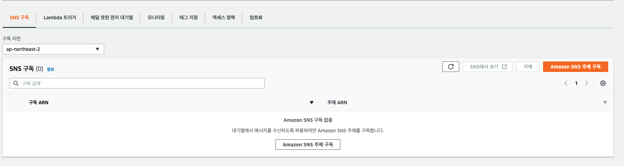The width and height of the screenshot is (624, 166).
Task: Open the 태그 지정 tab
Action: [x=189, y=18]
